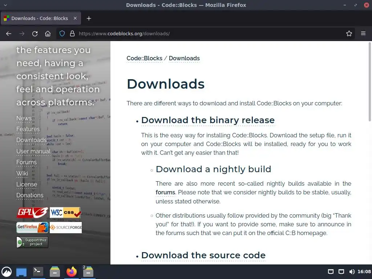
Task: Open the Features sidebar link
Action: tap(28, 129)
